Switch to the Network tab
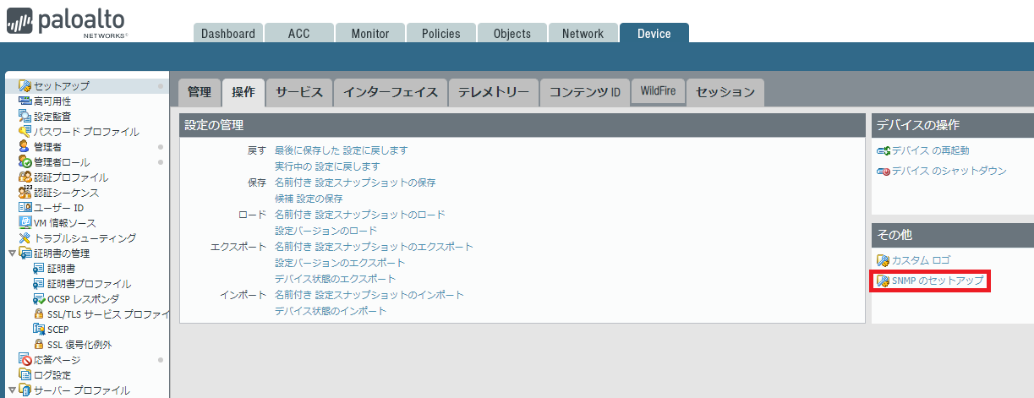Image resolution: width=1034 pixels, height=398 pixels. tap(583, 34)
